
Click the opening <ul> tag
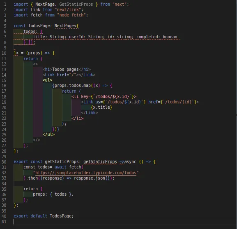click(48, 80)
